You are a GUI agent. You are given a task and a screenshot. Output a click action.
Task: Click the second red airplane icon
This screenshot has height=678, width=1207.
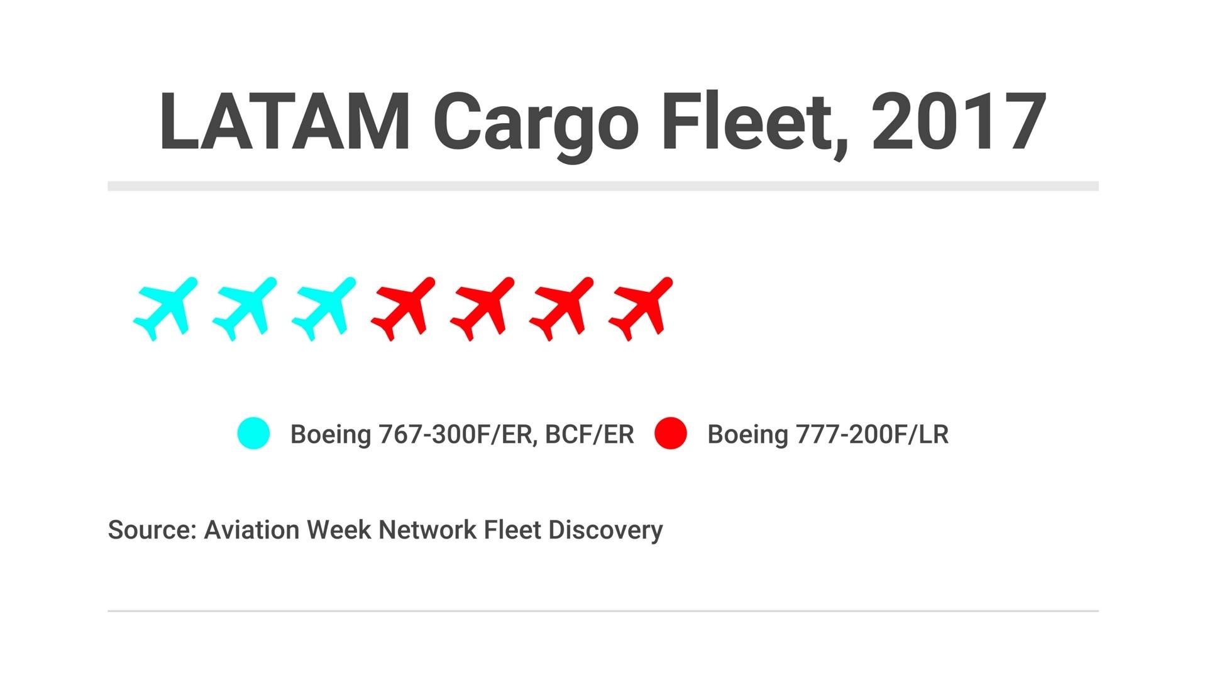point(483,309)
